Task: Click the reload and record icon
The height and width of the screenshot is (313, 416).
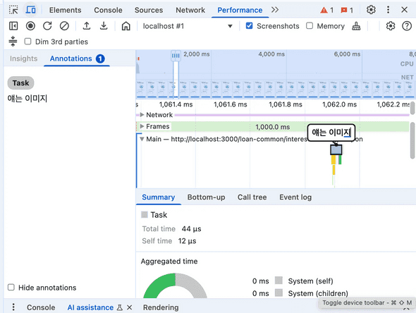Action: tap(47, 26)
